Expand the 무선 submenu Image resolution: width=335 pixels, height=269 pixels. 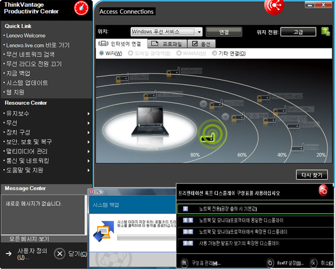coord(88,123)
